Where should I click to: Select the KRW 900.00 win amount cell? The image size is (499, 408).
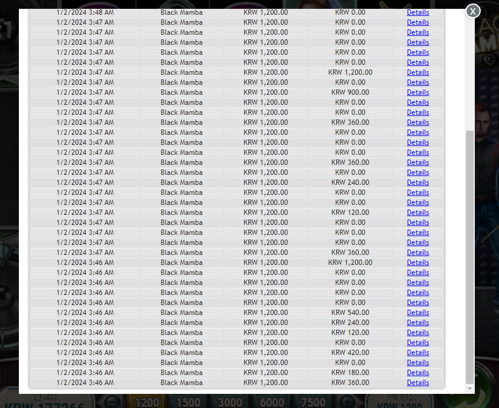point(350,92)
